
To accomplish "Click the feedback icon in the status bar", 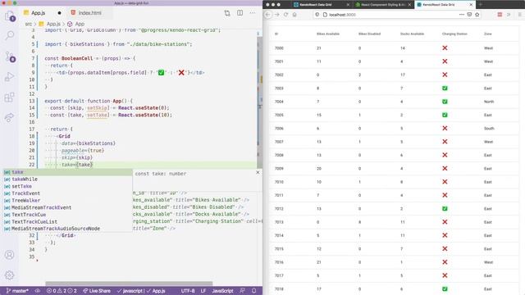I will point(242,291).
